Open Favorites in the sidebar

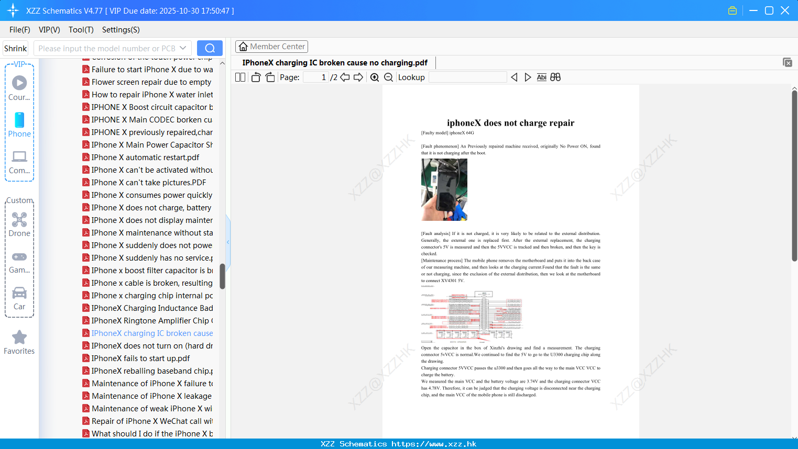point(19,343)
